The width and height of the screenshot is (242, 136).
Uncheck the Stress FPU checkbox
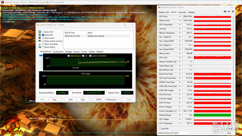(x=43, y=35)
